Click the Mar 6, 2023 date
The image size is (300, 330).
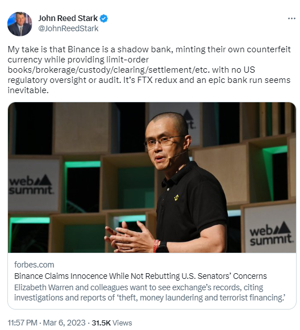pyautogui.click(x=64, y=323)
